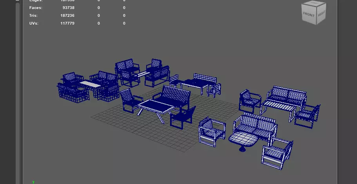Image resolution: width=357 pixels, height=184 pixels.
Task: Click the "Faces:" label in the poly count display
Action: pyautogui.click(x=36, y=8)
